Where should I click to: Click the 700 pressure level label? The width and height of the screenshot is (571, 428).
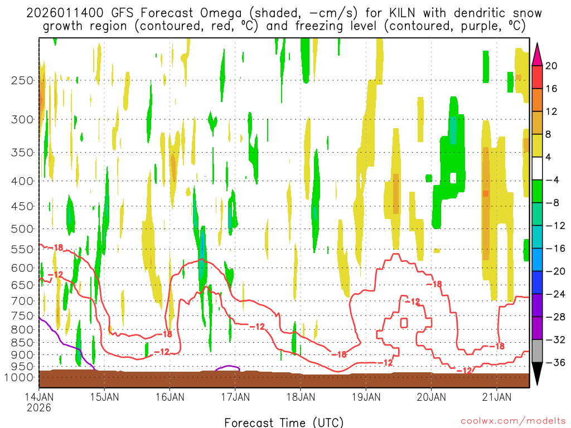click(22, 301)
